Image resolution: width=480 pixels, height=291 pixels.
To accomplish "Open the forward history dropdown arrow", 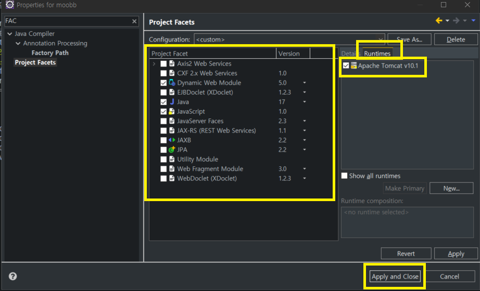I will click(465, 20).
